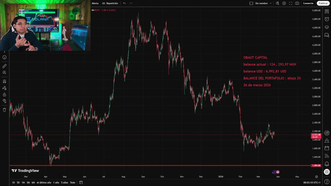The width and height of the screenshot is (331, 186).
Task: Click the TradingView logo link
Action: (25, 171)
